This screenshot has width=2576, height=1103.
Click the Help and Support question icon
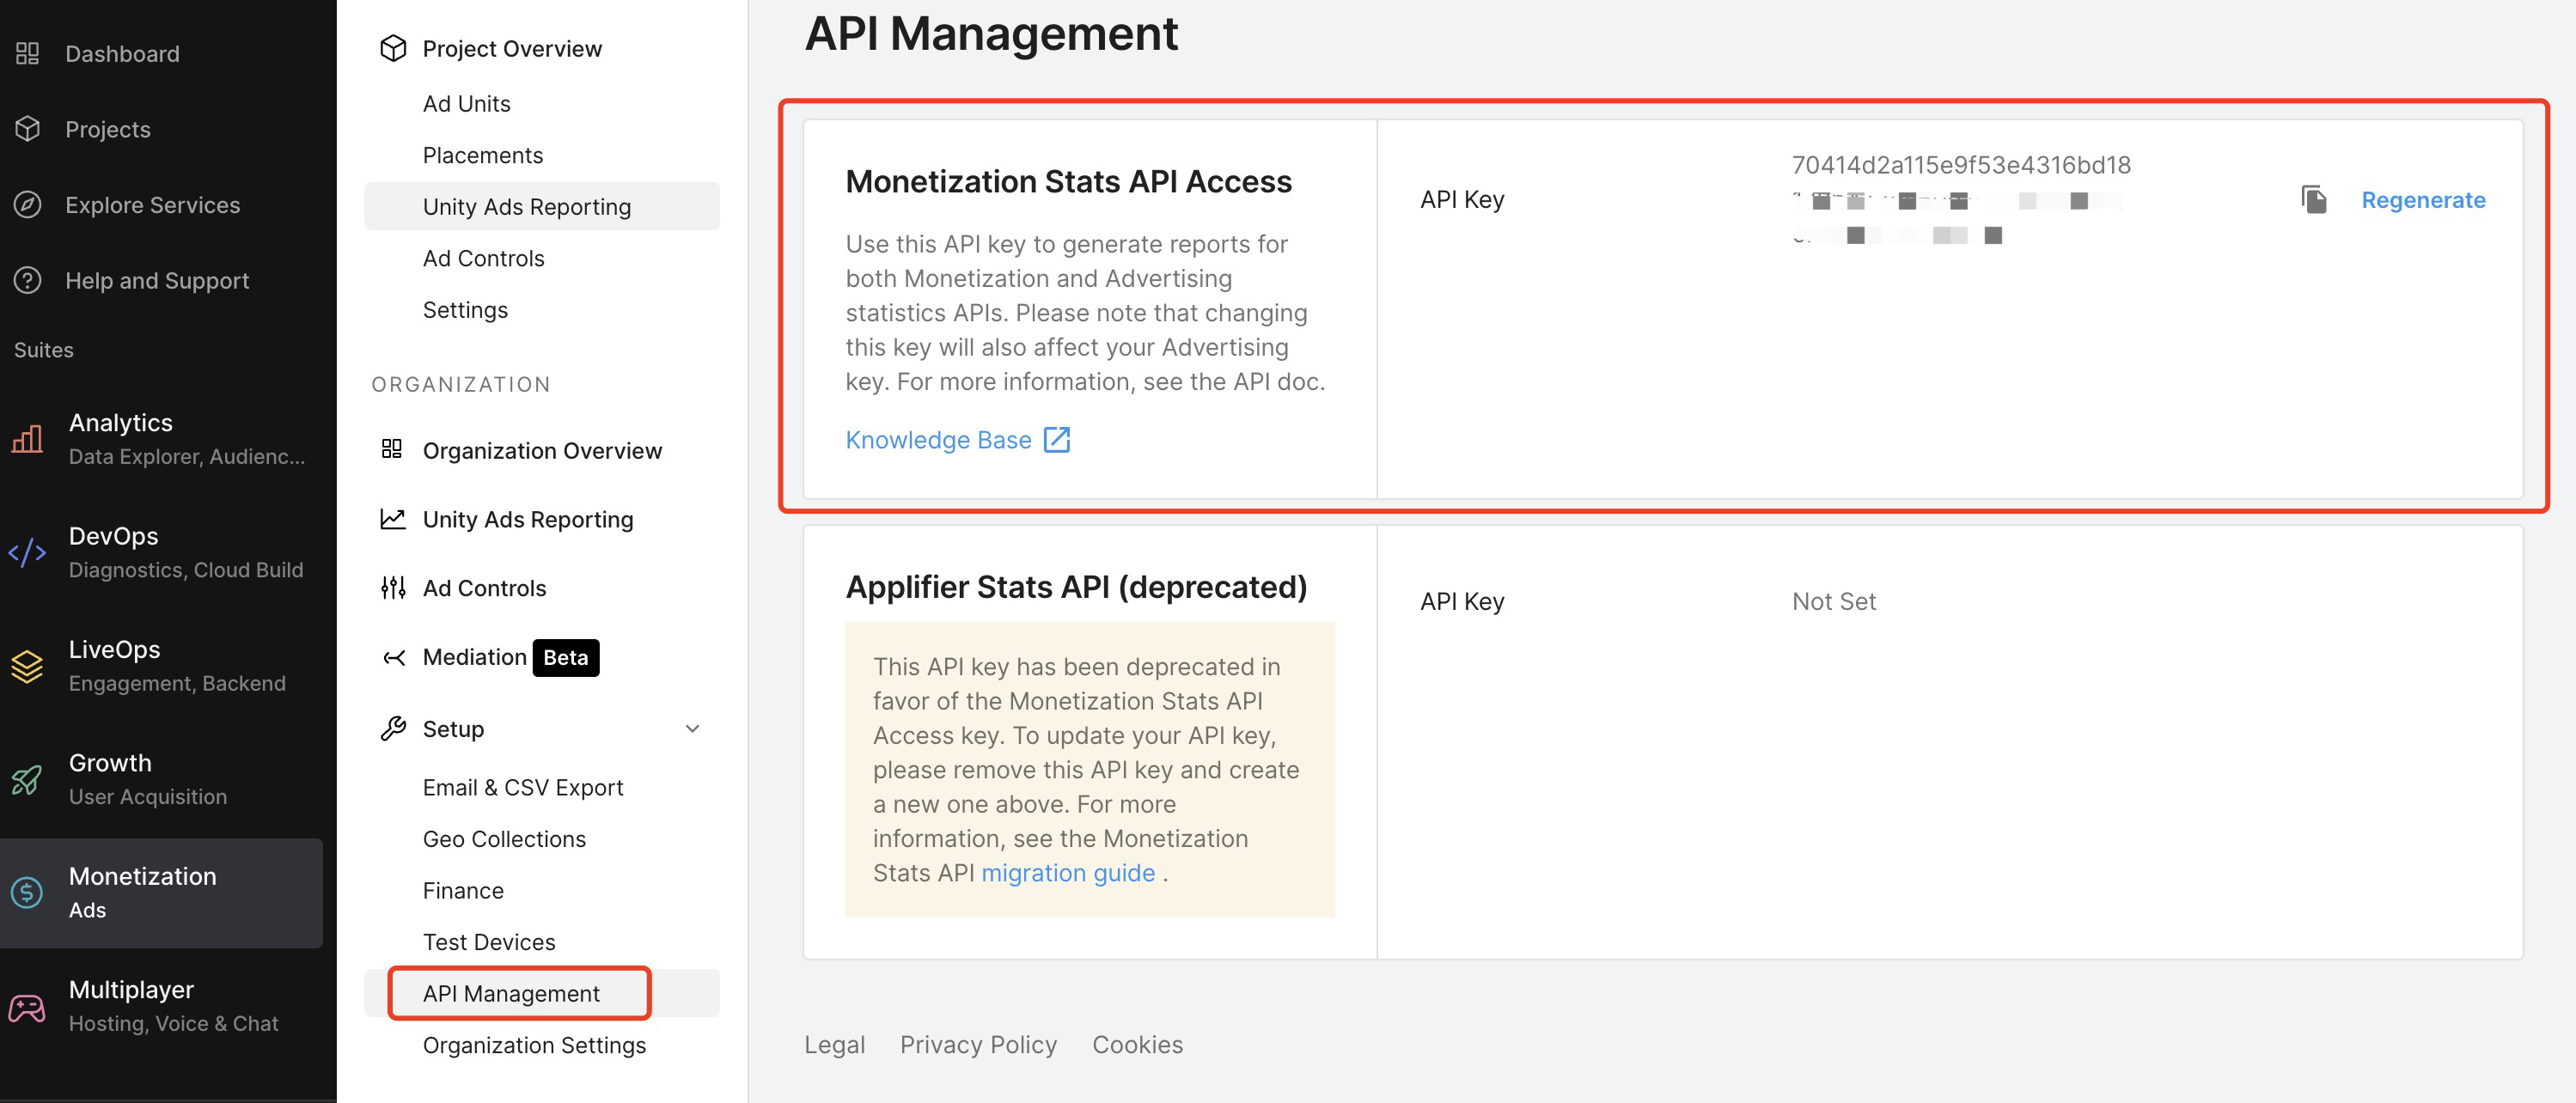(27, 280)
